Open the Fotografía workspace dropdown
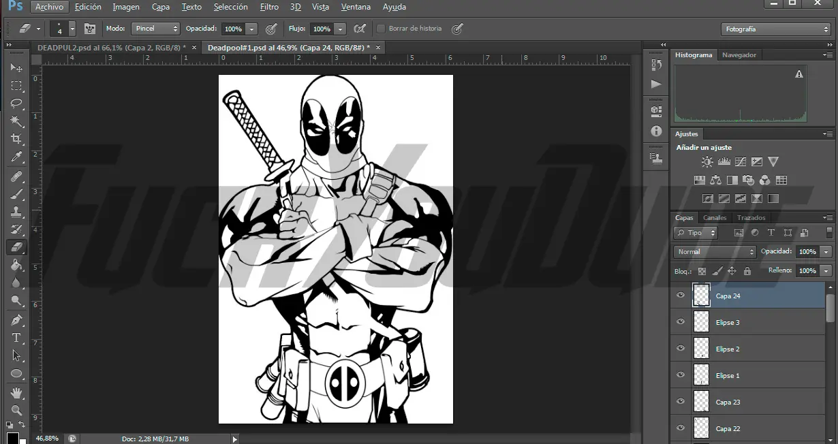The image size is (838, 444). click(x=775, y=29)
